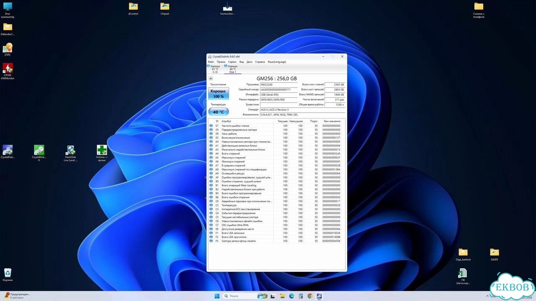Select the DefenderControl desktop folder icon

tap(8, 29)
